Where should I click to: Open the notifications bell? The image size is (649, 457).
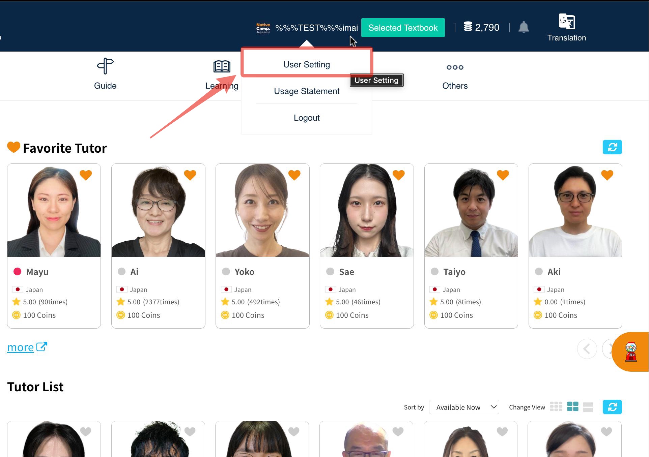point(524,27)
